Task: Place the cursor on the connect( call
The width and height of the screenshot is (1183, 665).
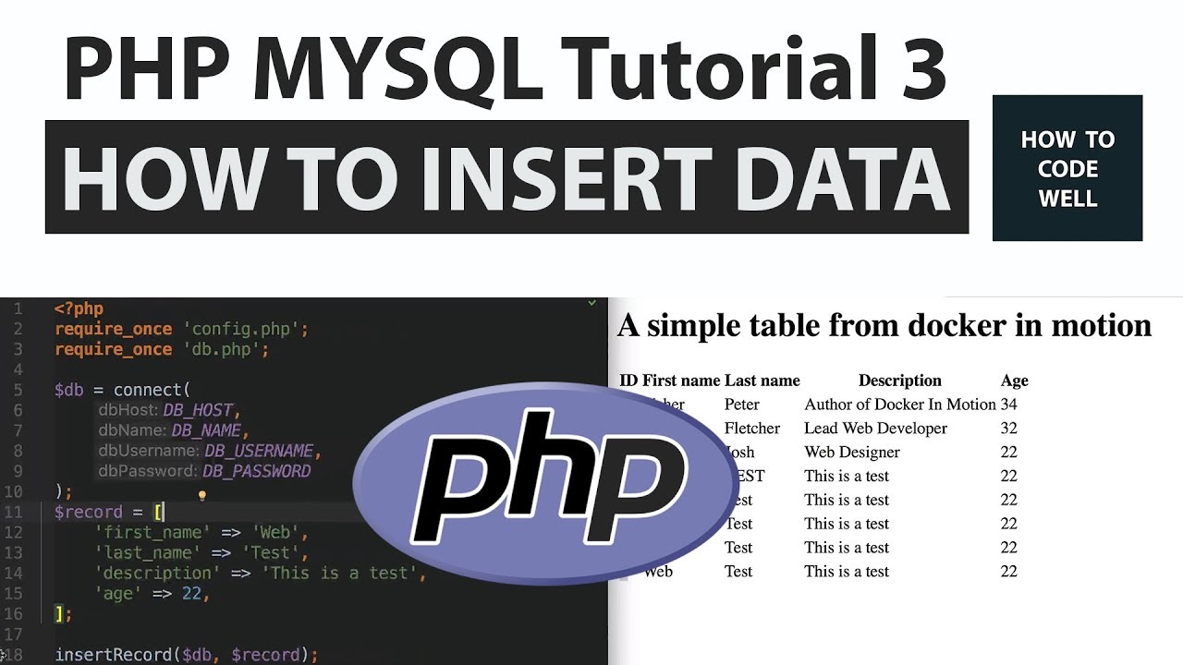Action: 152,391
